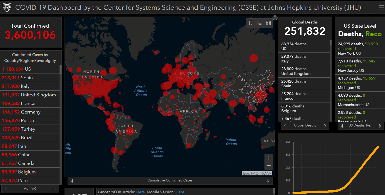Open the map legend list tool
Image resolution: width=385 pixels, height=195 pixels.
click(260, 23)
